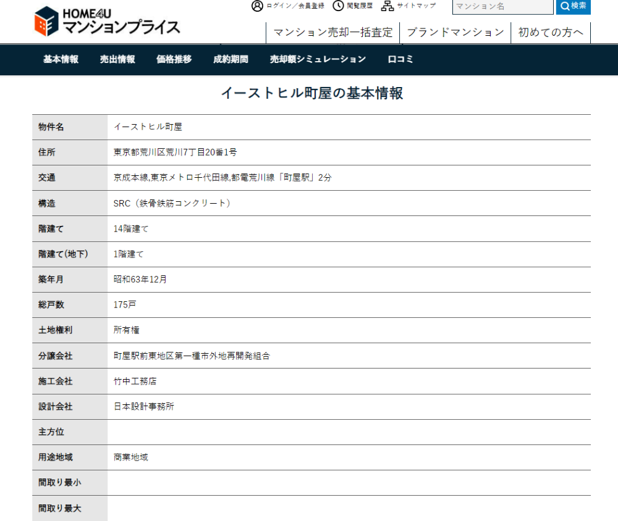This screenshot has width=618, height=521.
Task: Click the sitemap hierarchy icon
Action: (x=387, y=6)
